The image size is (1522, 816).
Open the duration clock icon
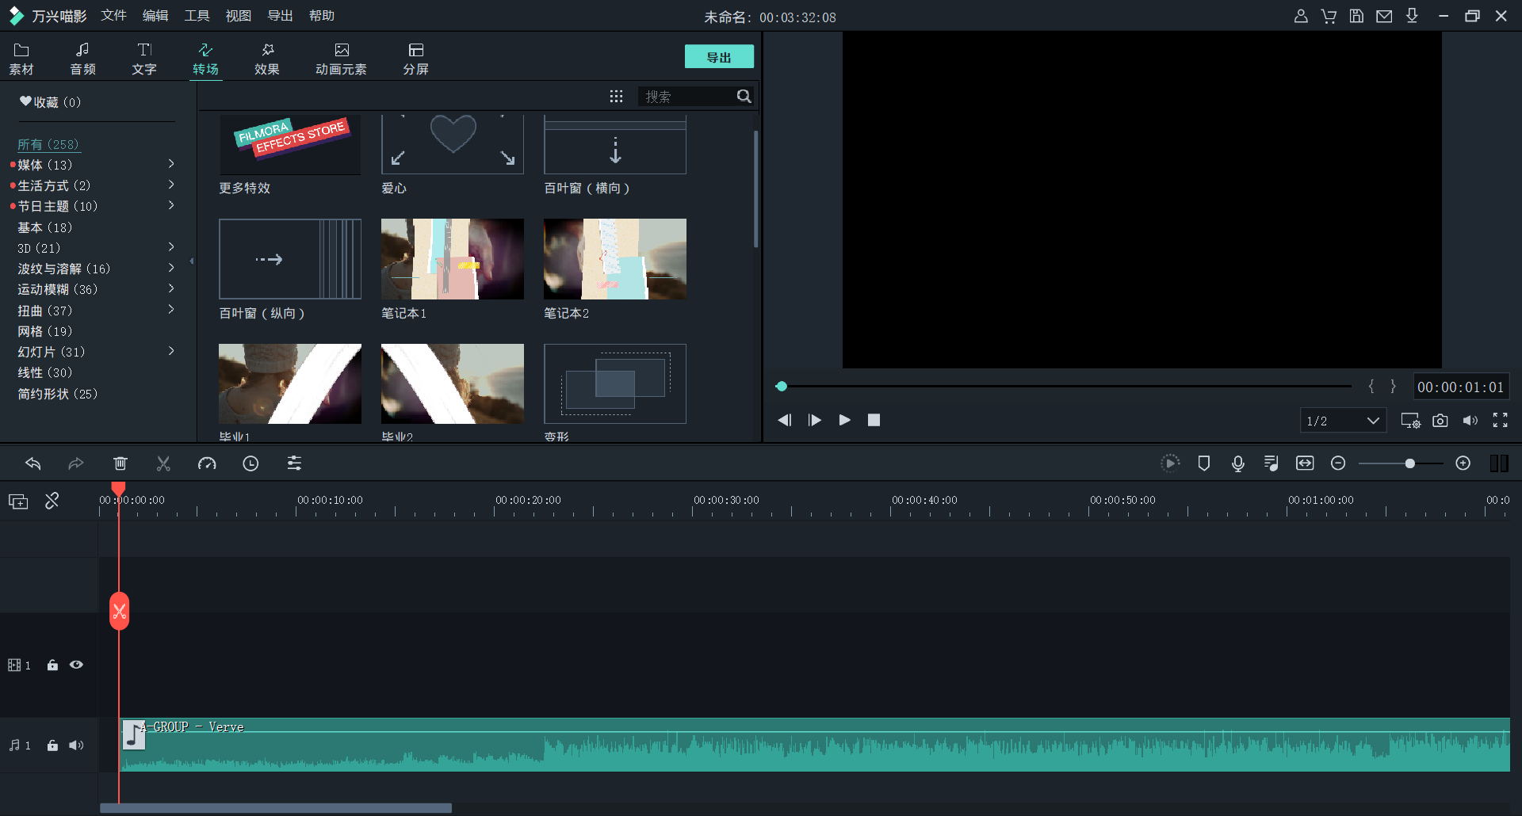click(250, 463)
